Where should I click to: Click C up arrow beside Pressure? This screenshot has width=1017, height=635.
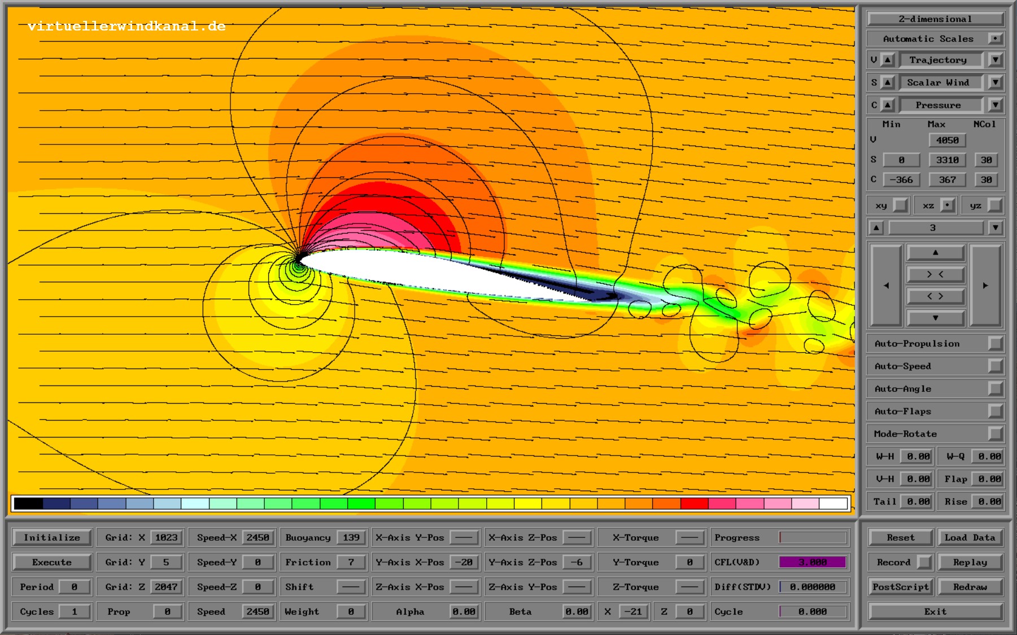coord(888,105)
